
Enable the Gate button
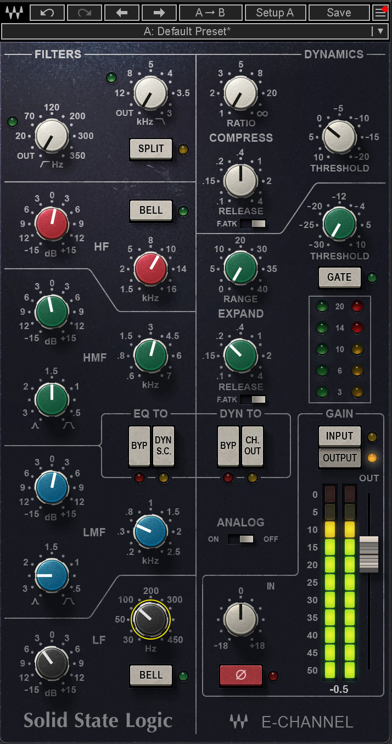(339, 277)
